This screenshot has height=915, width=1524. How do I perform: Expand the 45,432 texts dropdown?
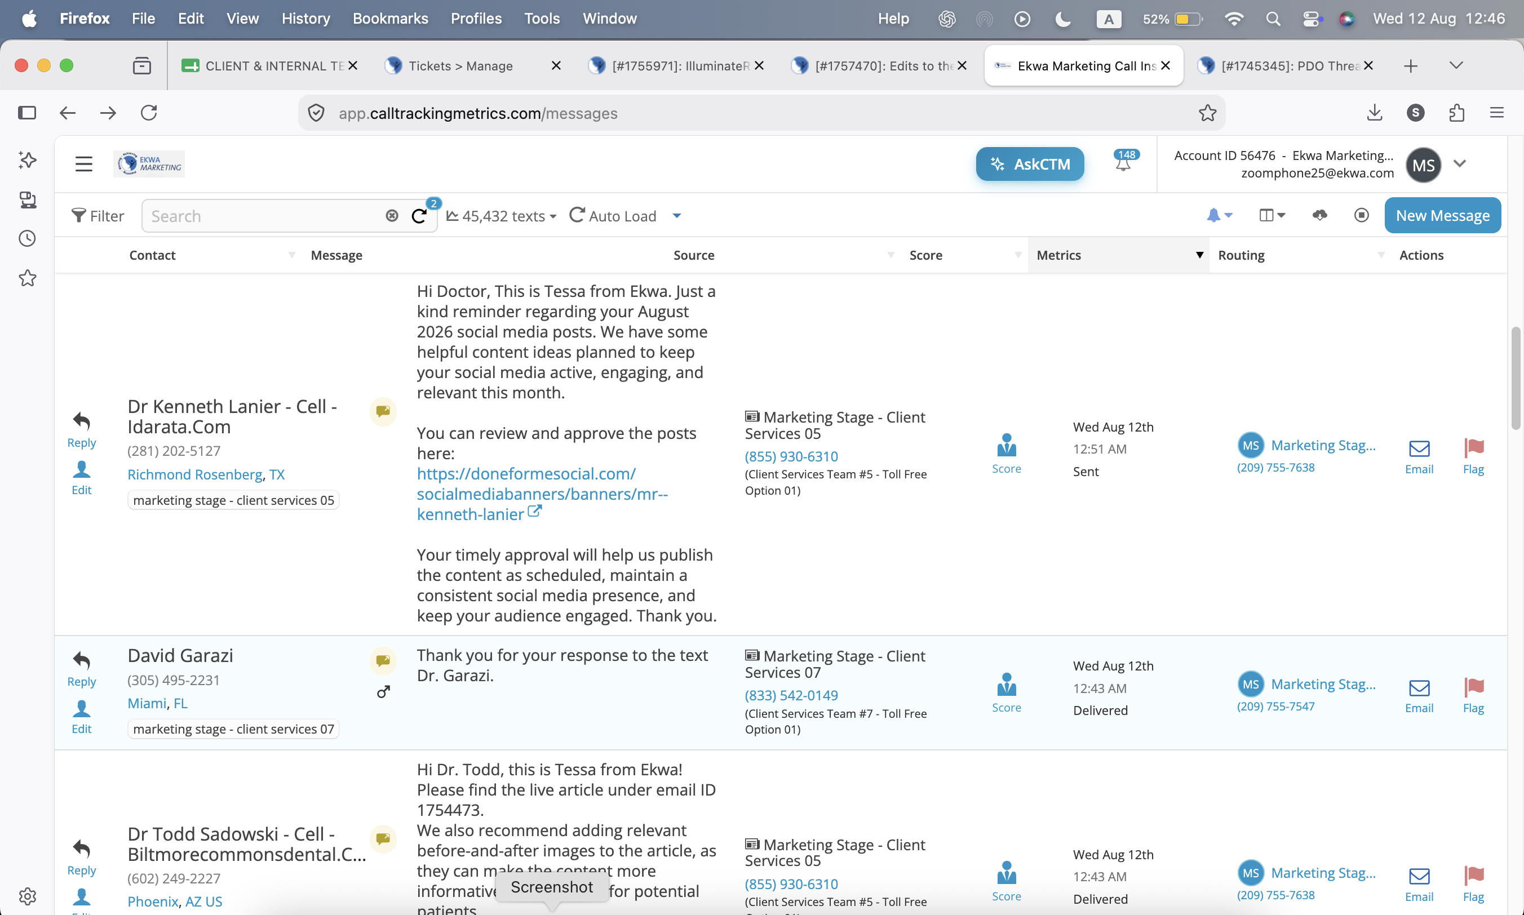502,216
